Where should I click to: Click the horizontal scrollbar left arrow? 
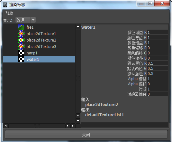6,126
